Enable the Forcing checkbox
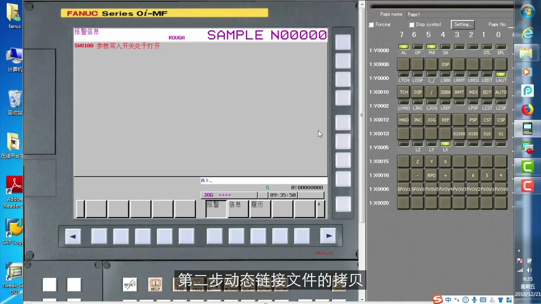 tap(371, 25)
